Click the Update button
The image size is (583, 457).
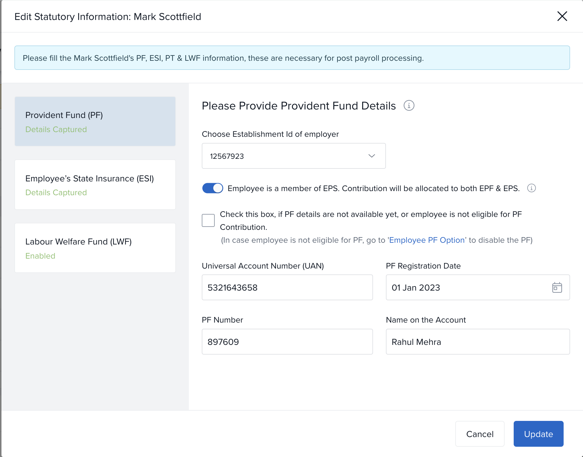tap(538, 434)
